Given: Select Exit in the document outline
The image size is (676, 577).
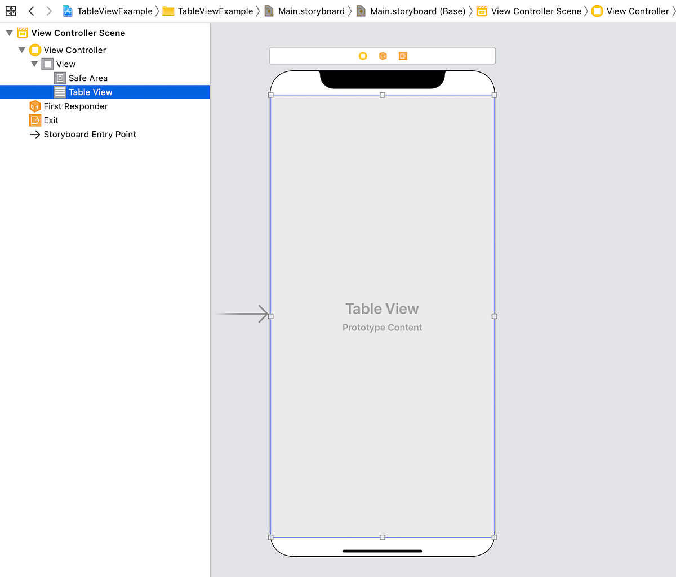Looking at the screenshot, I should click(50, 120).
